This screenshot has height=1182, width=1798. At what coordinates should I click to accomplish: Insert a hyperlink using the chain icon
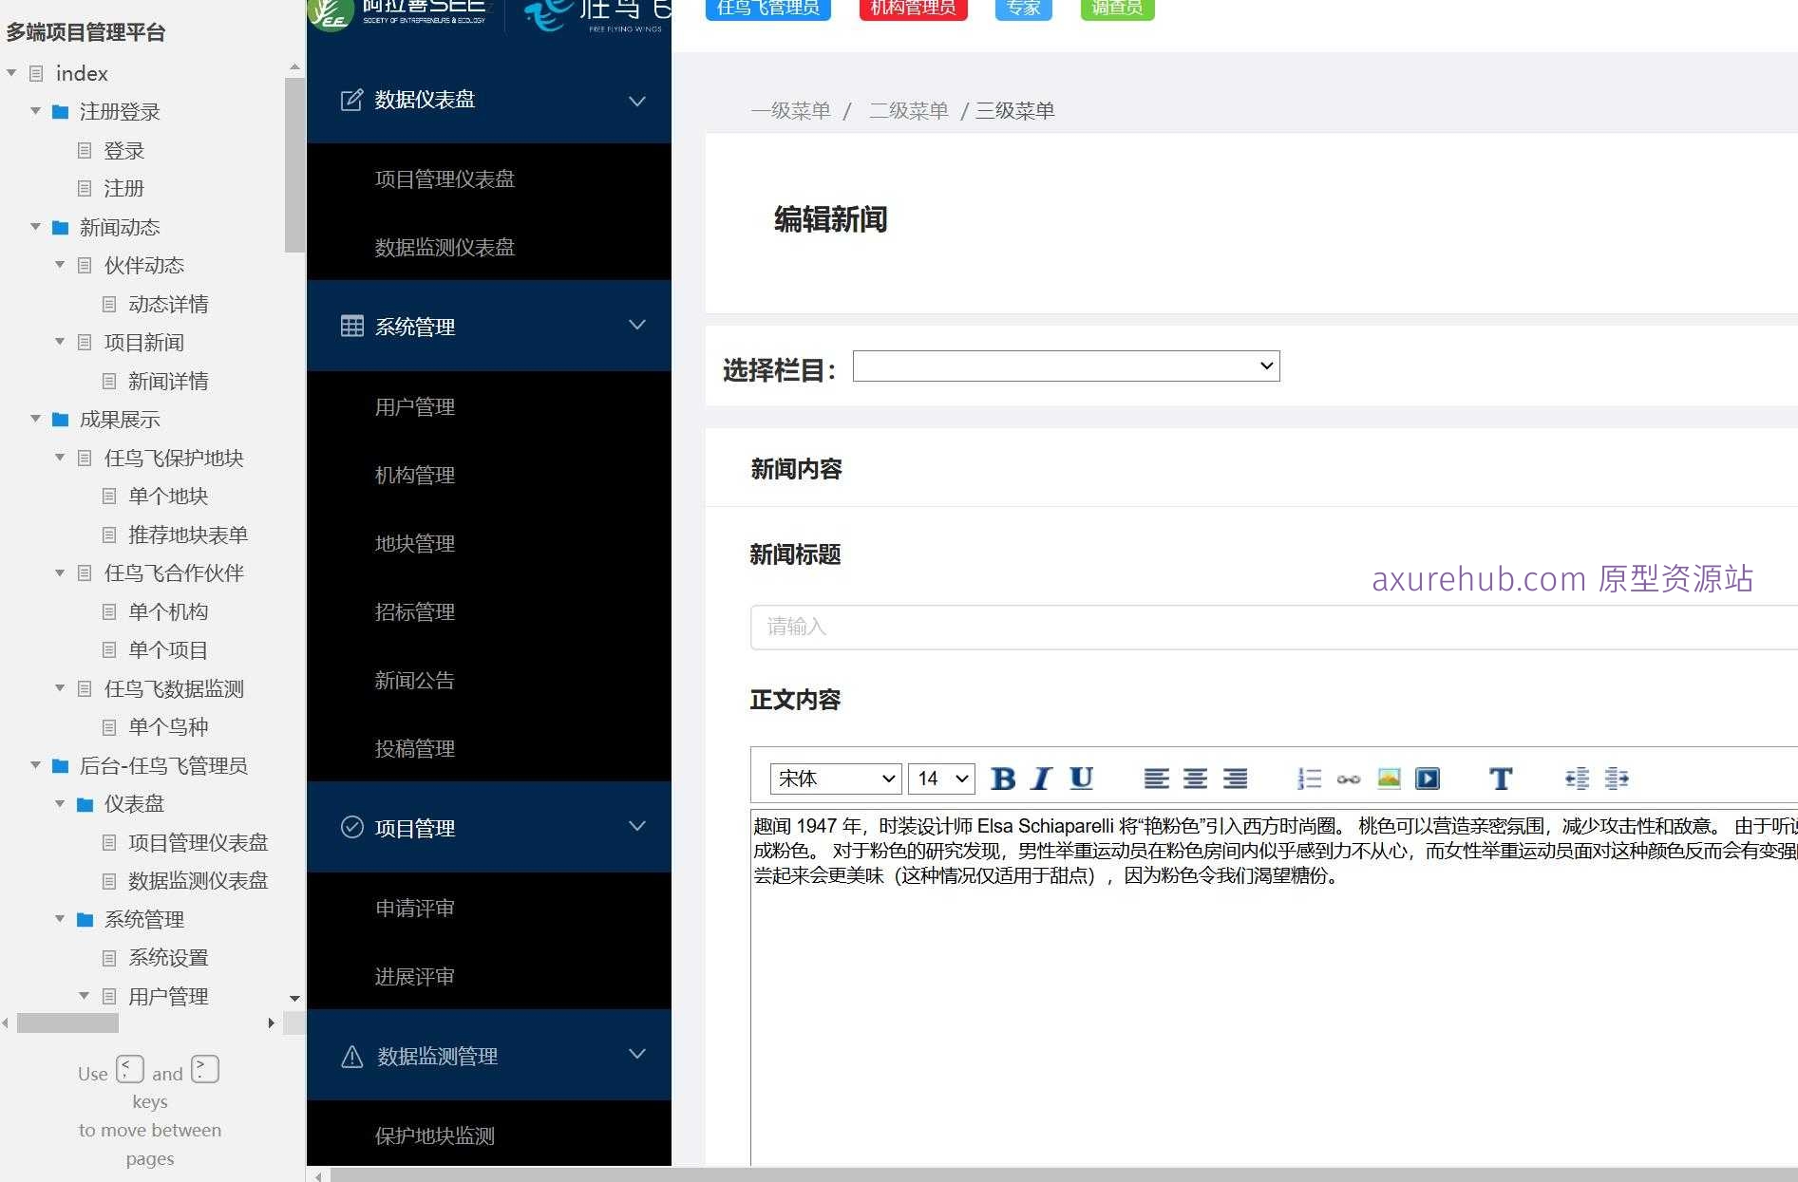[x=1348, y=778]
